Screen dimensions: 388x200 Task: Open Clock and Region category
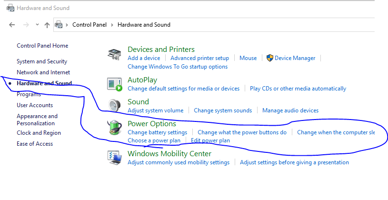click(39, 133)
